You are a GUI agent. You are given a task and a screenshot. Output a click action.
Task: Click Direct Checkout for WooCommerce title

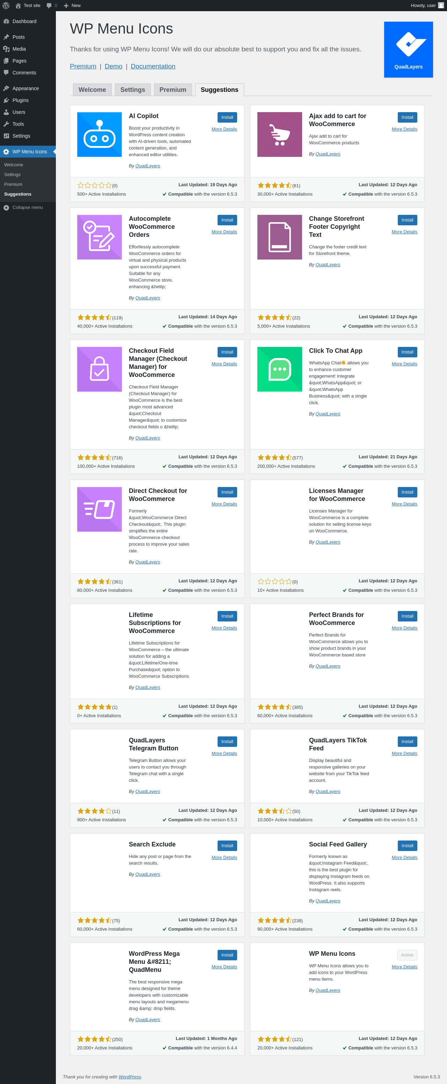coord(158,495)
